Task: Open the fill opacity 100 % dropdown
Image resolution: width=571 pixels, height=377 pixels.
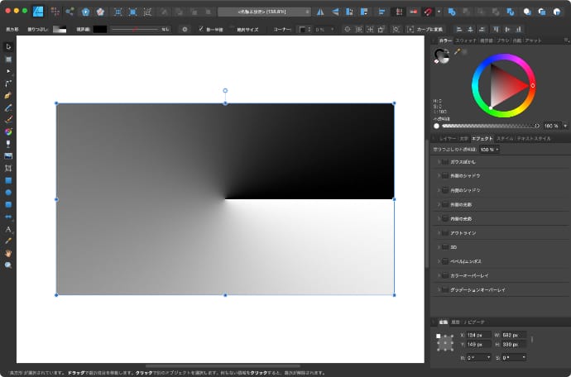Action: (489, 150)
